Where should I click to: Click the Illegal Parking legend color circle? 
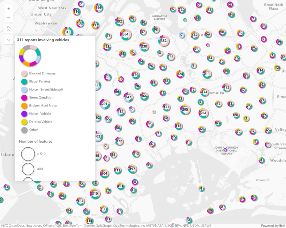point(24,82)
